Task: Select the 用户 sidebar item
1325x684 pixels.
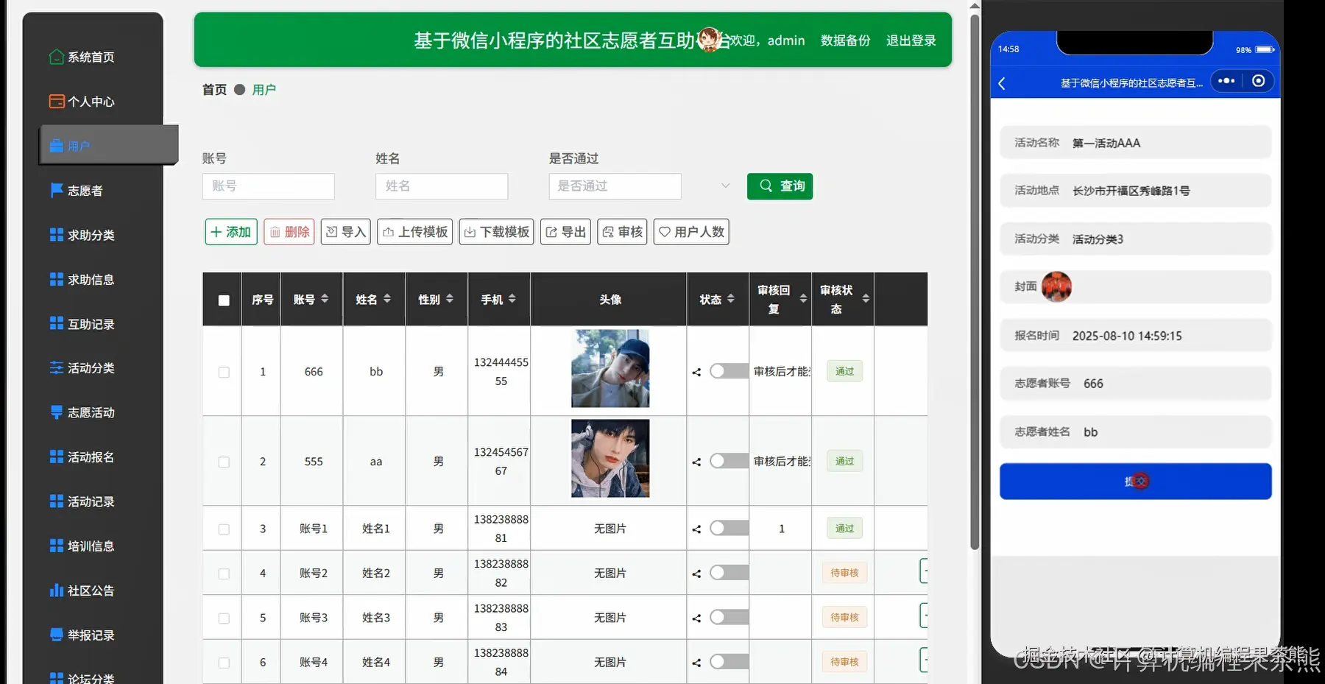Action: pos(108,146)
